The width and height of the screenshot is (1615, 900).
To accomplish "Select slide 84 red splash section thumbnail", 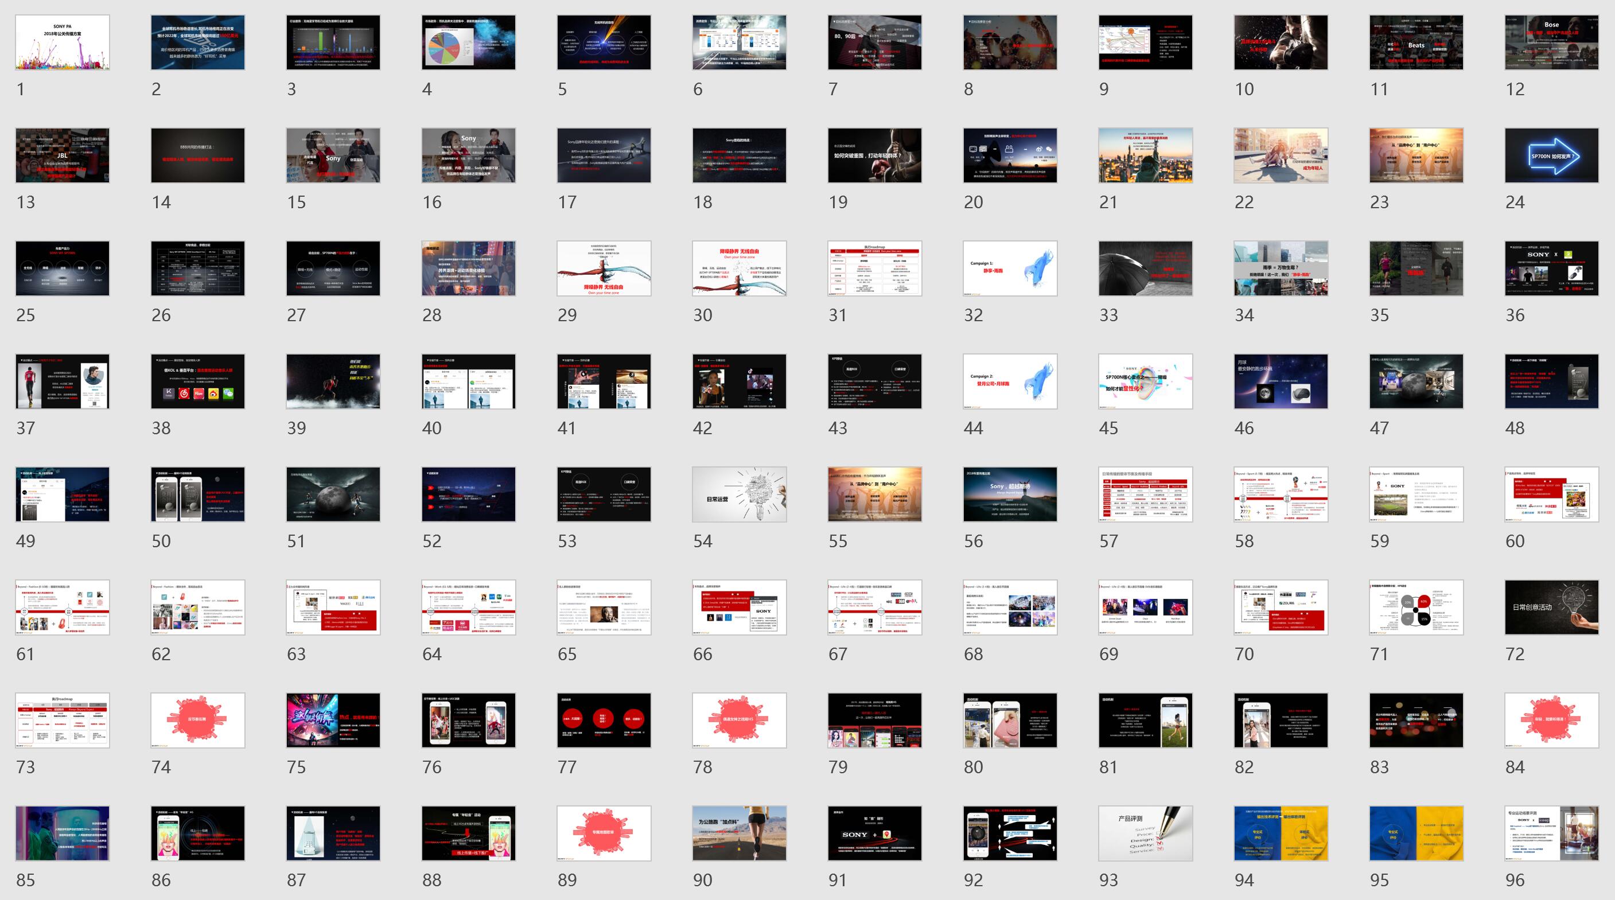I will click(1552, 721).
